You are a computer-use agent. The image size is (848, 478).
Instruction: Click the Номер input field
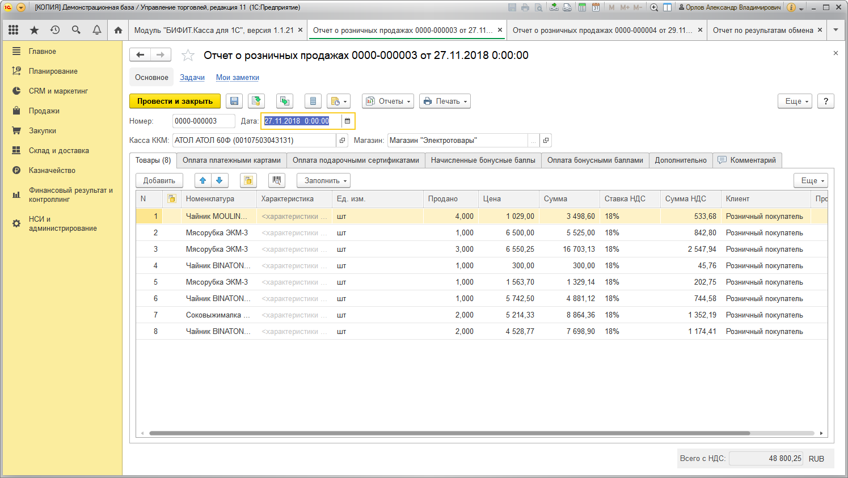pyautogui.click(x=203, y=121)
